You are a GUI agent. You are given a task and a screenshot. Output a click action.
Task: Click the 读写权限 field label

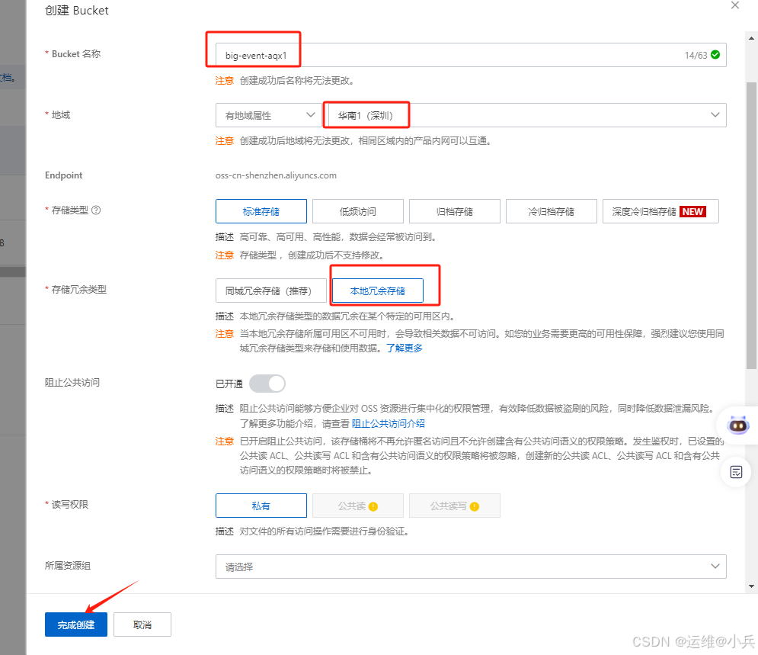[69, 505]
